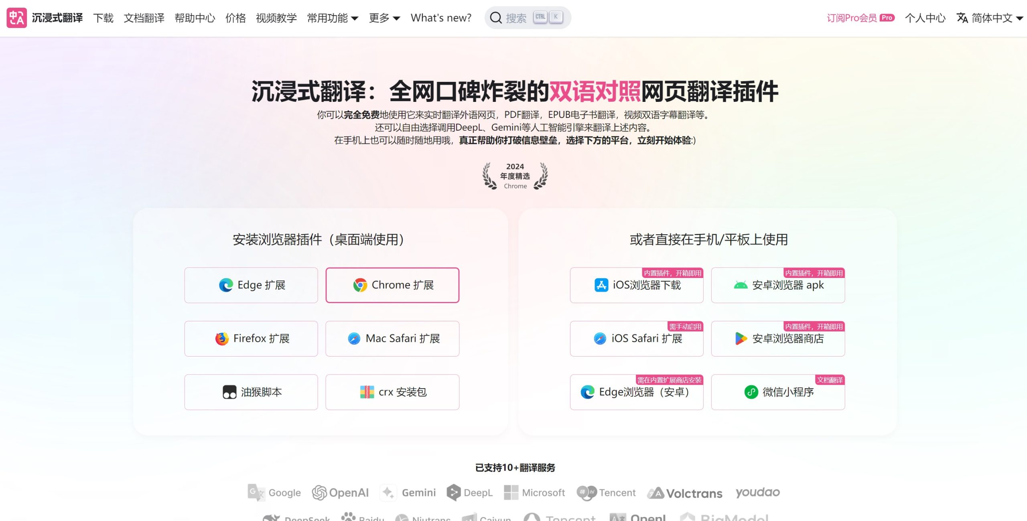Select the Chrome 扩展 install option

coord(392,285)
